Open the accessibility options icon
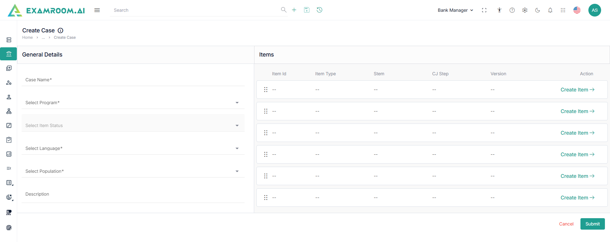The width and height of the screenshot is (610, 242). coord(499,10)
